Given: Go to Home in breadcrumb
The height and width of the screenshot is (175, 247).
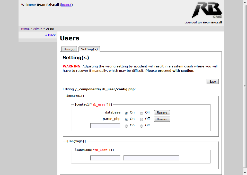Looking at the screenshot, I should (25, 29).
